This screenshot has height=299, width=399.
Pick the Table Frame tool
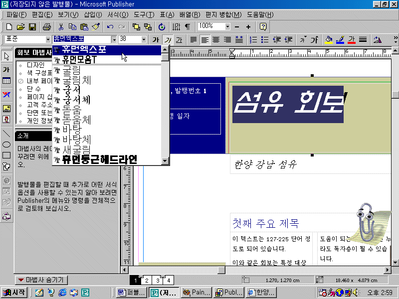tap(6, 81)
